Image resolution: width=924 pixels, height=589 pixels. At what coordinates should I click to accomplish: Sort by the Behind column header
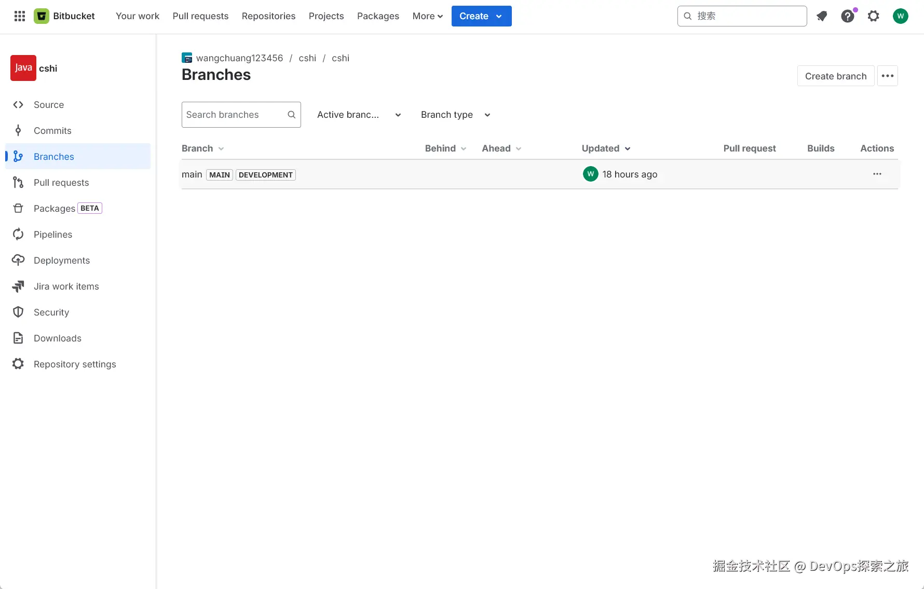(x=446, y=148)
